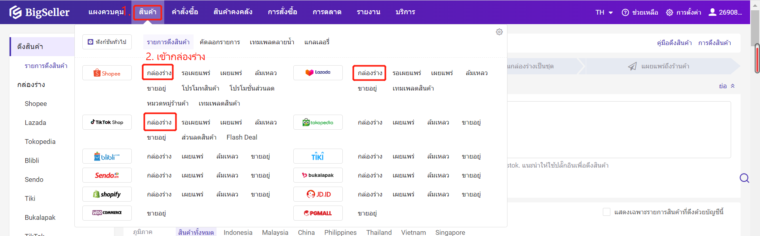This screenshot has width=760, height=236.
Task: Open the TH language dropdown
Action: [x=604, y=12]
